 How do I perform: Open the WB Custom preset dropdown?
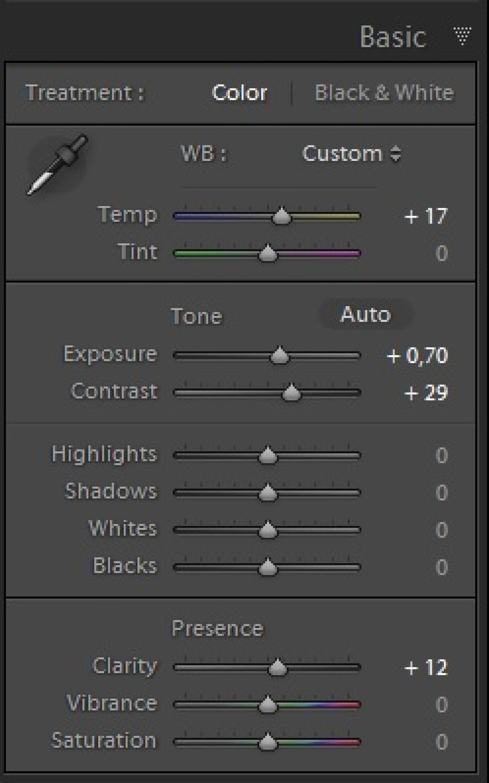[x=351, y=153]
